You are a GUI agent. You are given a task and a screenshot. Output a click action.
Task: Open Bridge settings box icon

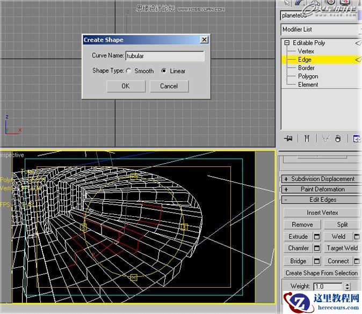317,261
